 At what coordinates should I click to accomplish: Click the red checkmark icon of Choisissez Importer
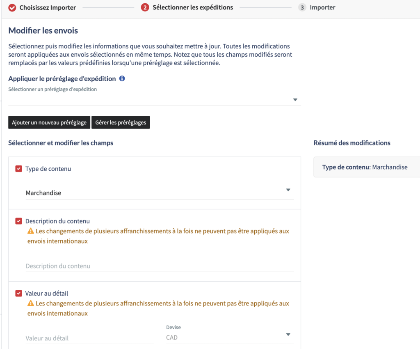[x=12, y=7]
